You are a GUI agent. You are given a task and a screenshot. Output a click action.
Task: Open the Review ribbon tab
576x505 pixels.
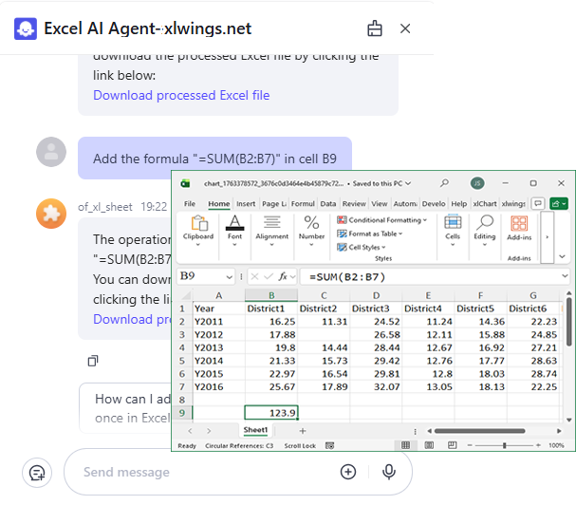pos(354,204)
